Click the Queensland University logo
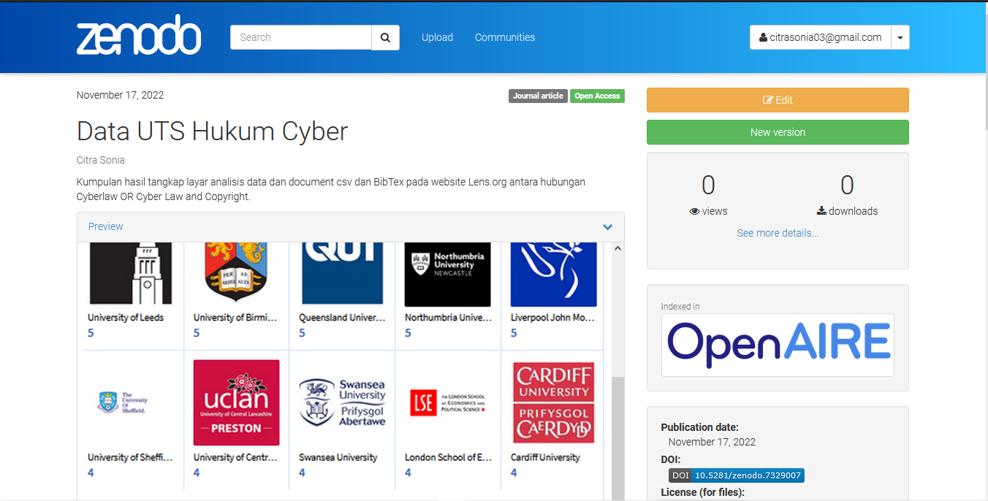The width and height of the screenshot is (988, 501). coord(343,274)
